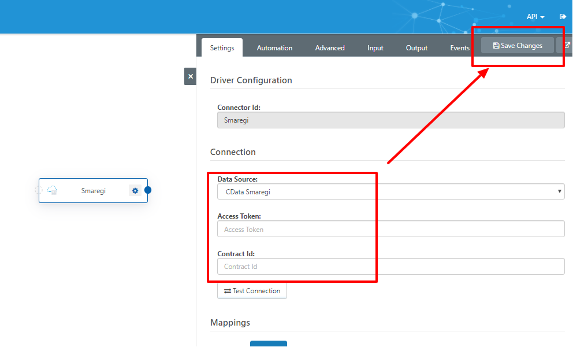
Task: Open the Events tab
Action: (x=460, y=48)
